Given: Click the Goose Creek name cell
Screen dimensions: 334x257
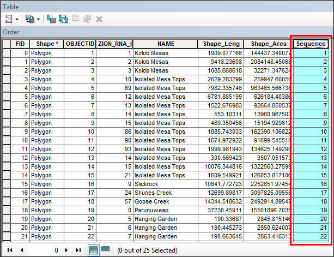Looking at the screenshot, I should (x=166, y=201).
